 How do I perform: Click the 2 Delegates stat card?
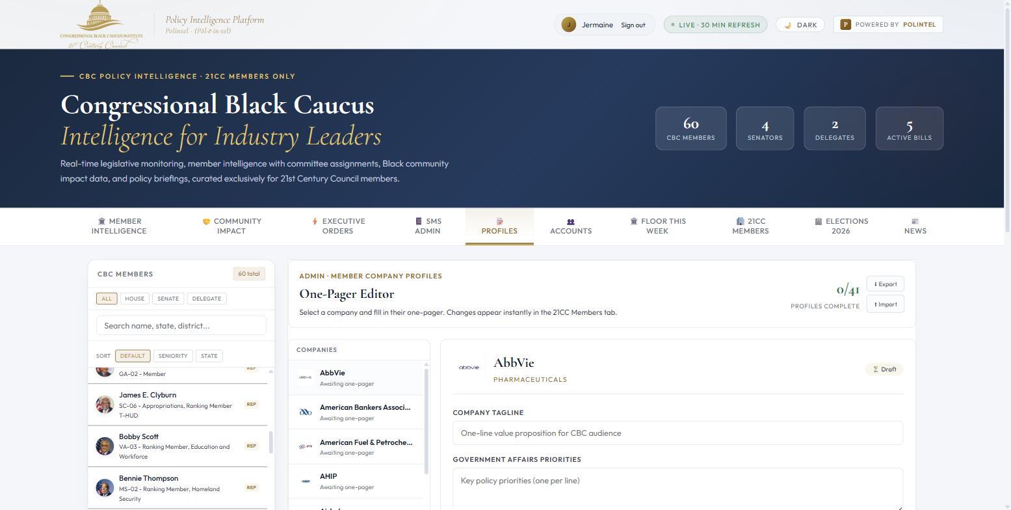pyautogui.click(x=835, y=128)
